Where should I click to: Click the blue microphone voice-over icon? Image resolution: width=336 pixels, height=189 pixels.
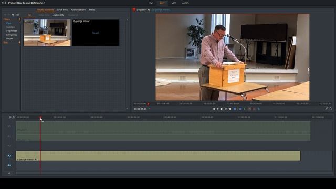259,109
